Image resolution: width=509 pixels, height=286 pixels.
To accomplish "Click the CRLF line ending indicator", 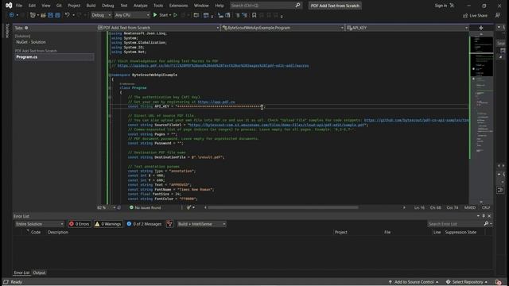I will [486, 207].
